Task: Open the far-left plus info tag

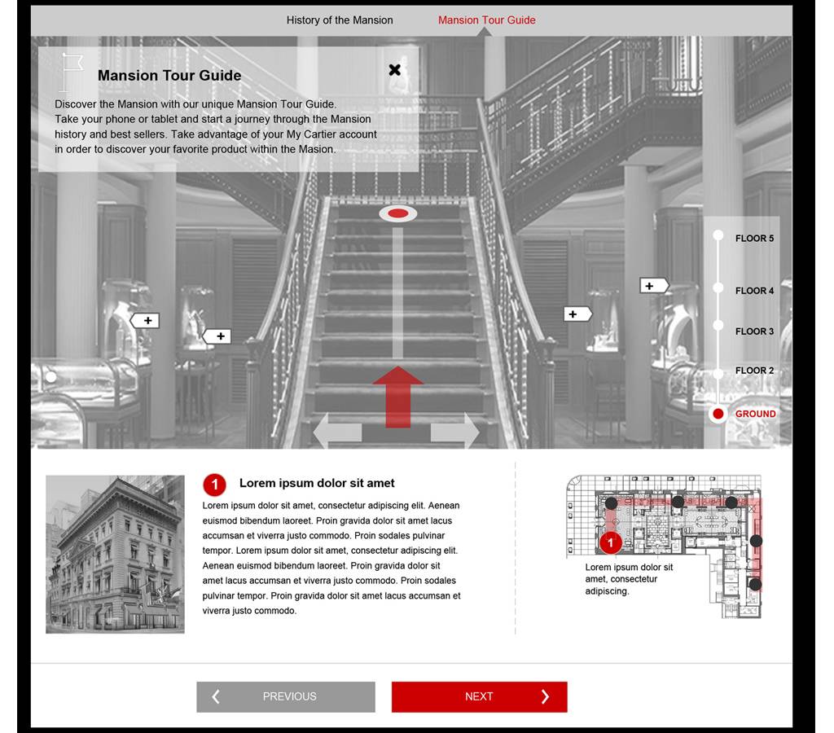Action: [x=145, y=321]
